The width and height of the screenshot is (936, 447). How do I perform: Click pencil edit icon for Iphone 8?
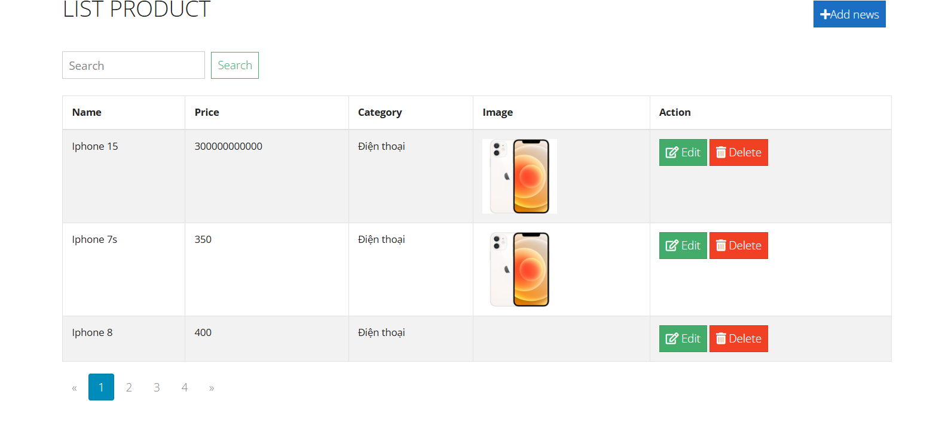tap(672, 338)
